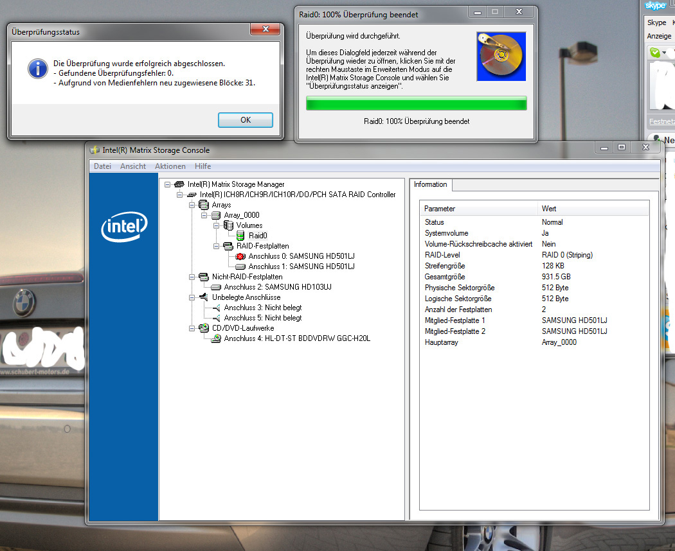Click the RAID-Festplatten drive icon
Image resolution: width=675 pixels, height=551 pixels.
(x=228, y=246)
